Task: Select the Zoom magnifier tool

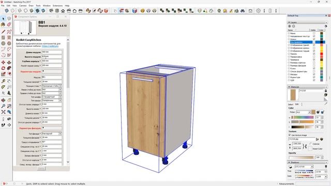Action: [x=3, y=106]
